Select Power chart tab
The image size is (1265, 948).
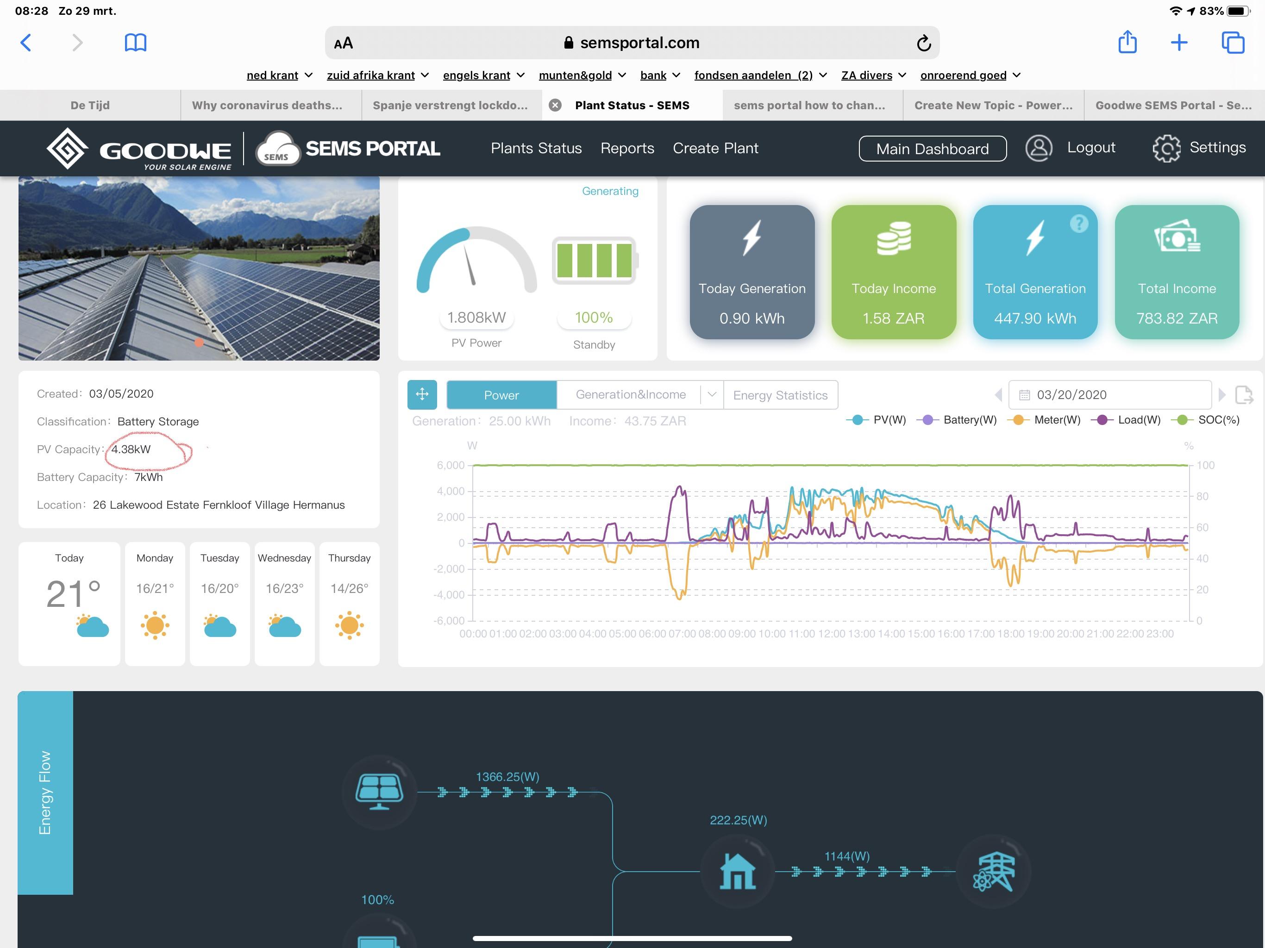click(501, 395)
